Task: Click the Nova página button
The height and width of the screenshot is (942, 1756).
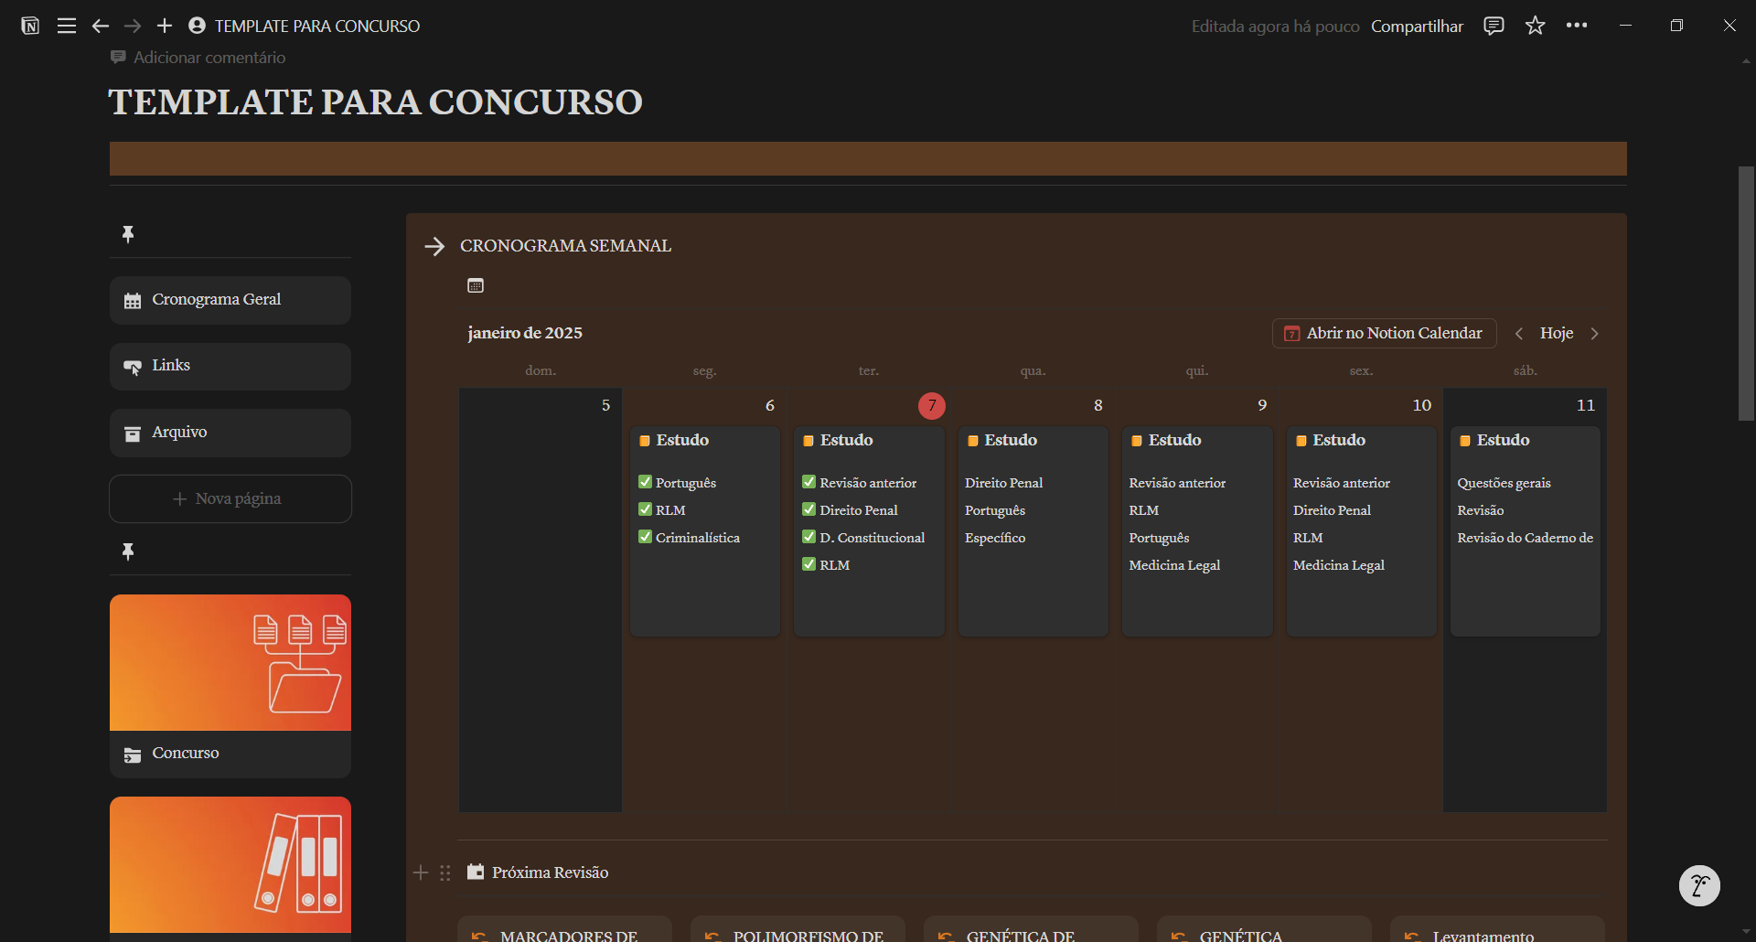Action: (x=230, y=498)
